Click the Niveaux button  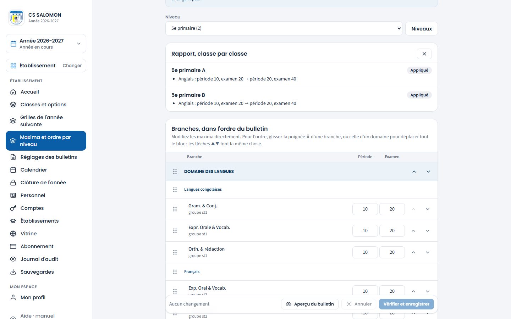click(422, 29)
